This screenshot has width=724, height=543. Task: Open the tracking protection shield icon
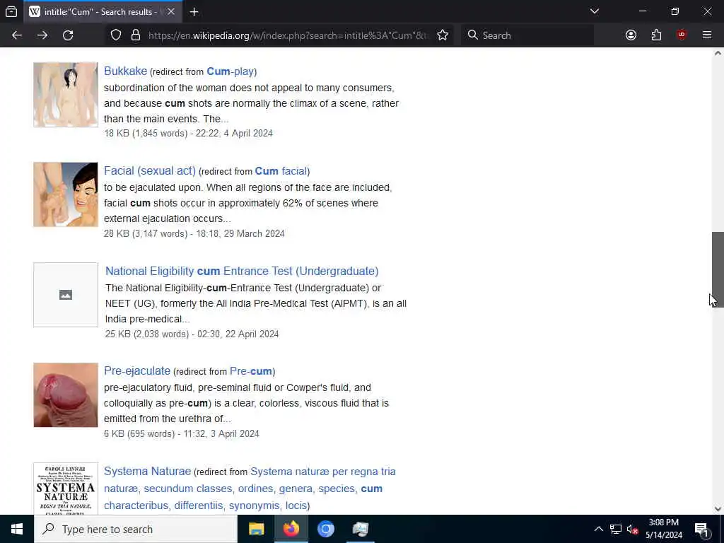(116, 35)
